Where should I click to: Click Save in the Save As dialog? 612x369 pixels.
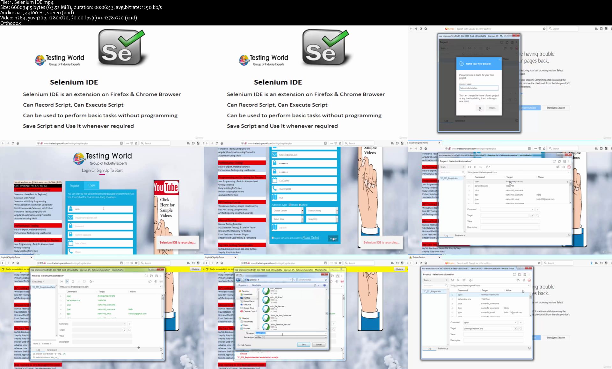click(303, 345)
